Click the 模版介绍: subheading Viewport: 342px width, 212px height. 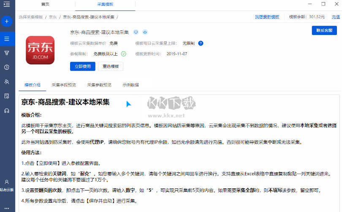(31, 115)
